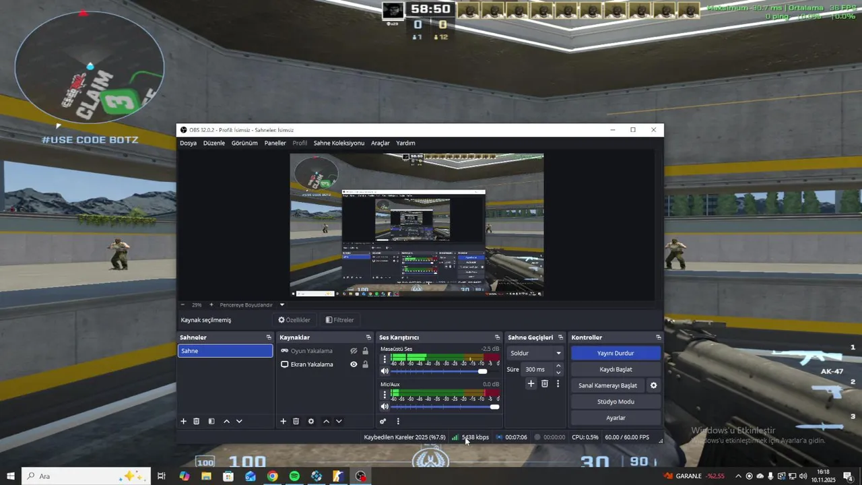The height and width of the screenshot is (485, 862).
Task: Toggle lock on Ekran Yakalama source
Action: [365, 364]
